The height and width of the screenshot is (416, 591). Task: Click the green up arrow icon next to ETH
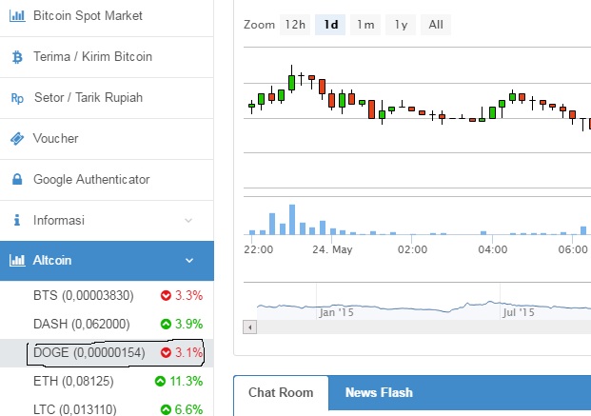tap(160, 382)
